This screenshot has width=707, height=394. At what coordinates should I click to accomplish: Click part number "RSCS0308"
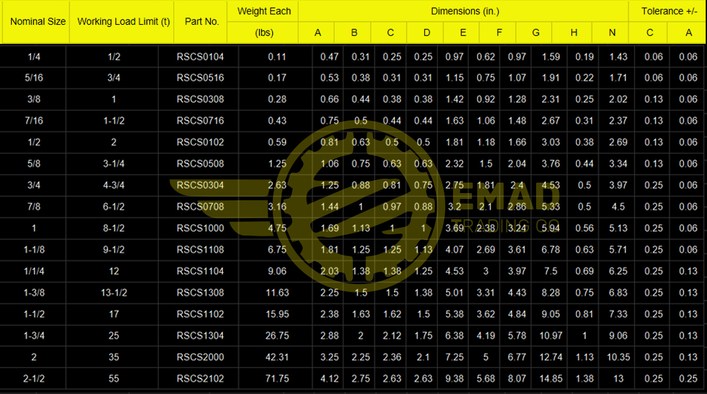click(x=200, y=99)
